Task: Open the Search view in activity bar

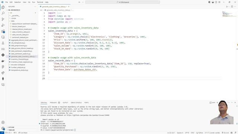Action: point(3,13)
